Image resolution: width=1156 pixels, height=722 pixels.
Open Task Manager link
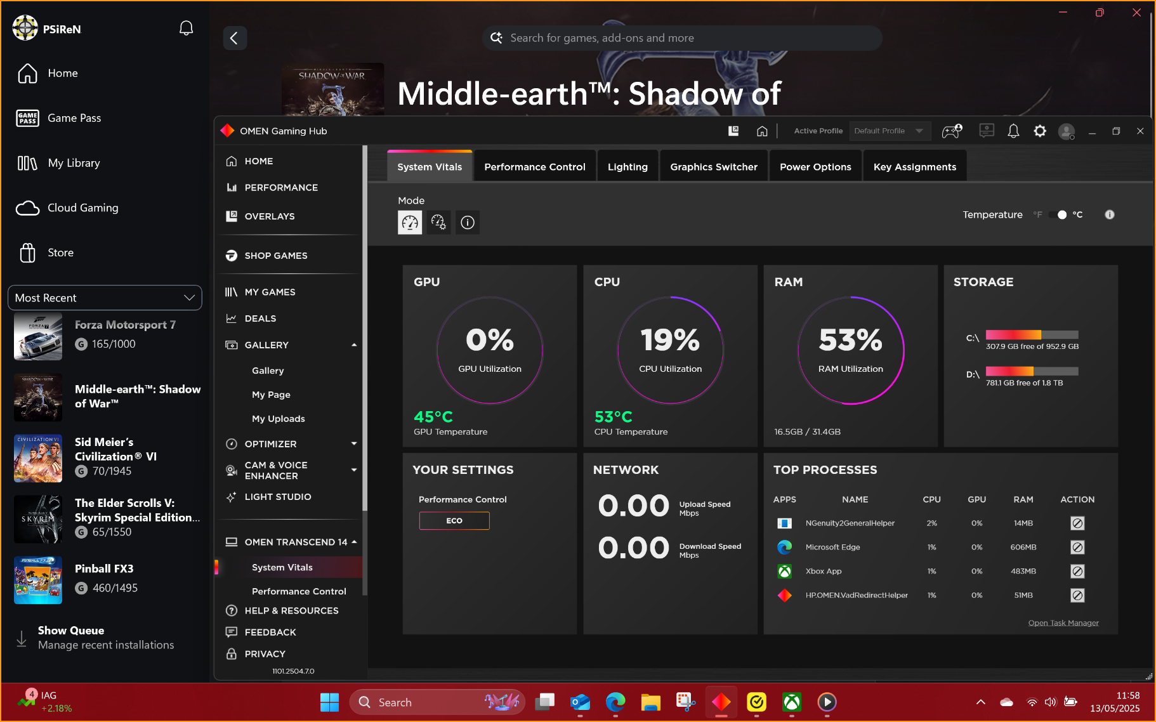1063,623
